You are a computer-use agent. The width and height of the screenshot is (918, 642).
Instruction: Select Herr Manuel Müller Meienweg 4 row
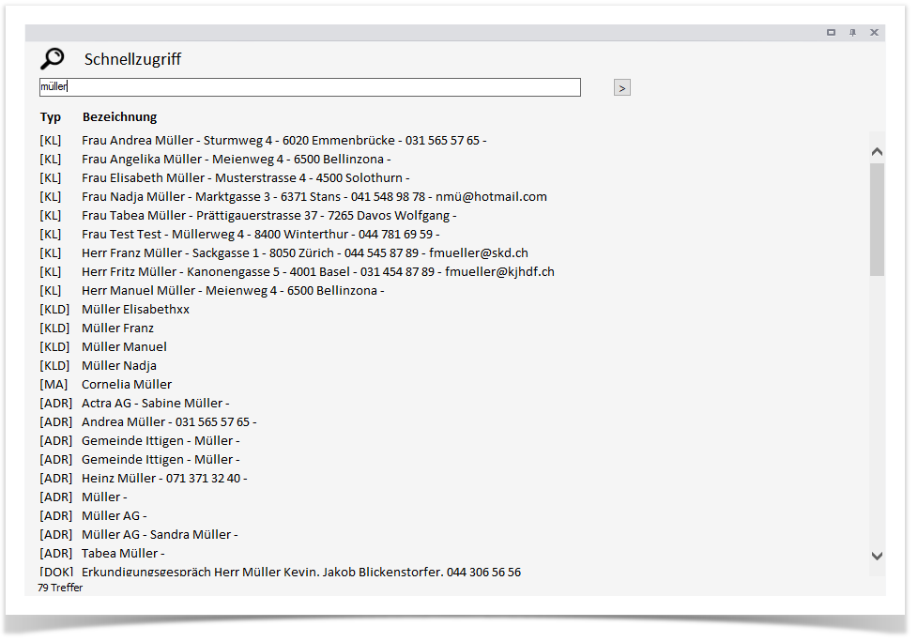click(x=233, y=290)
